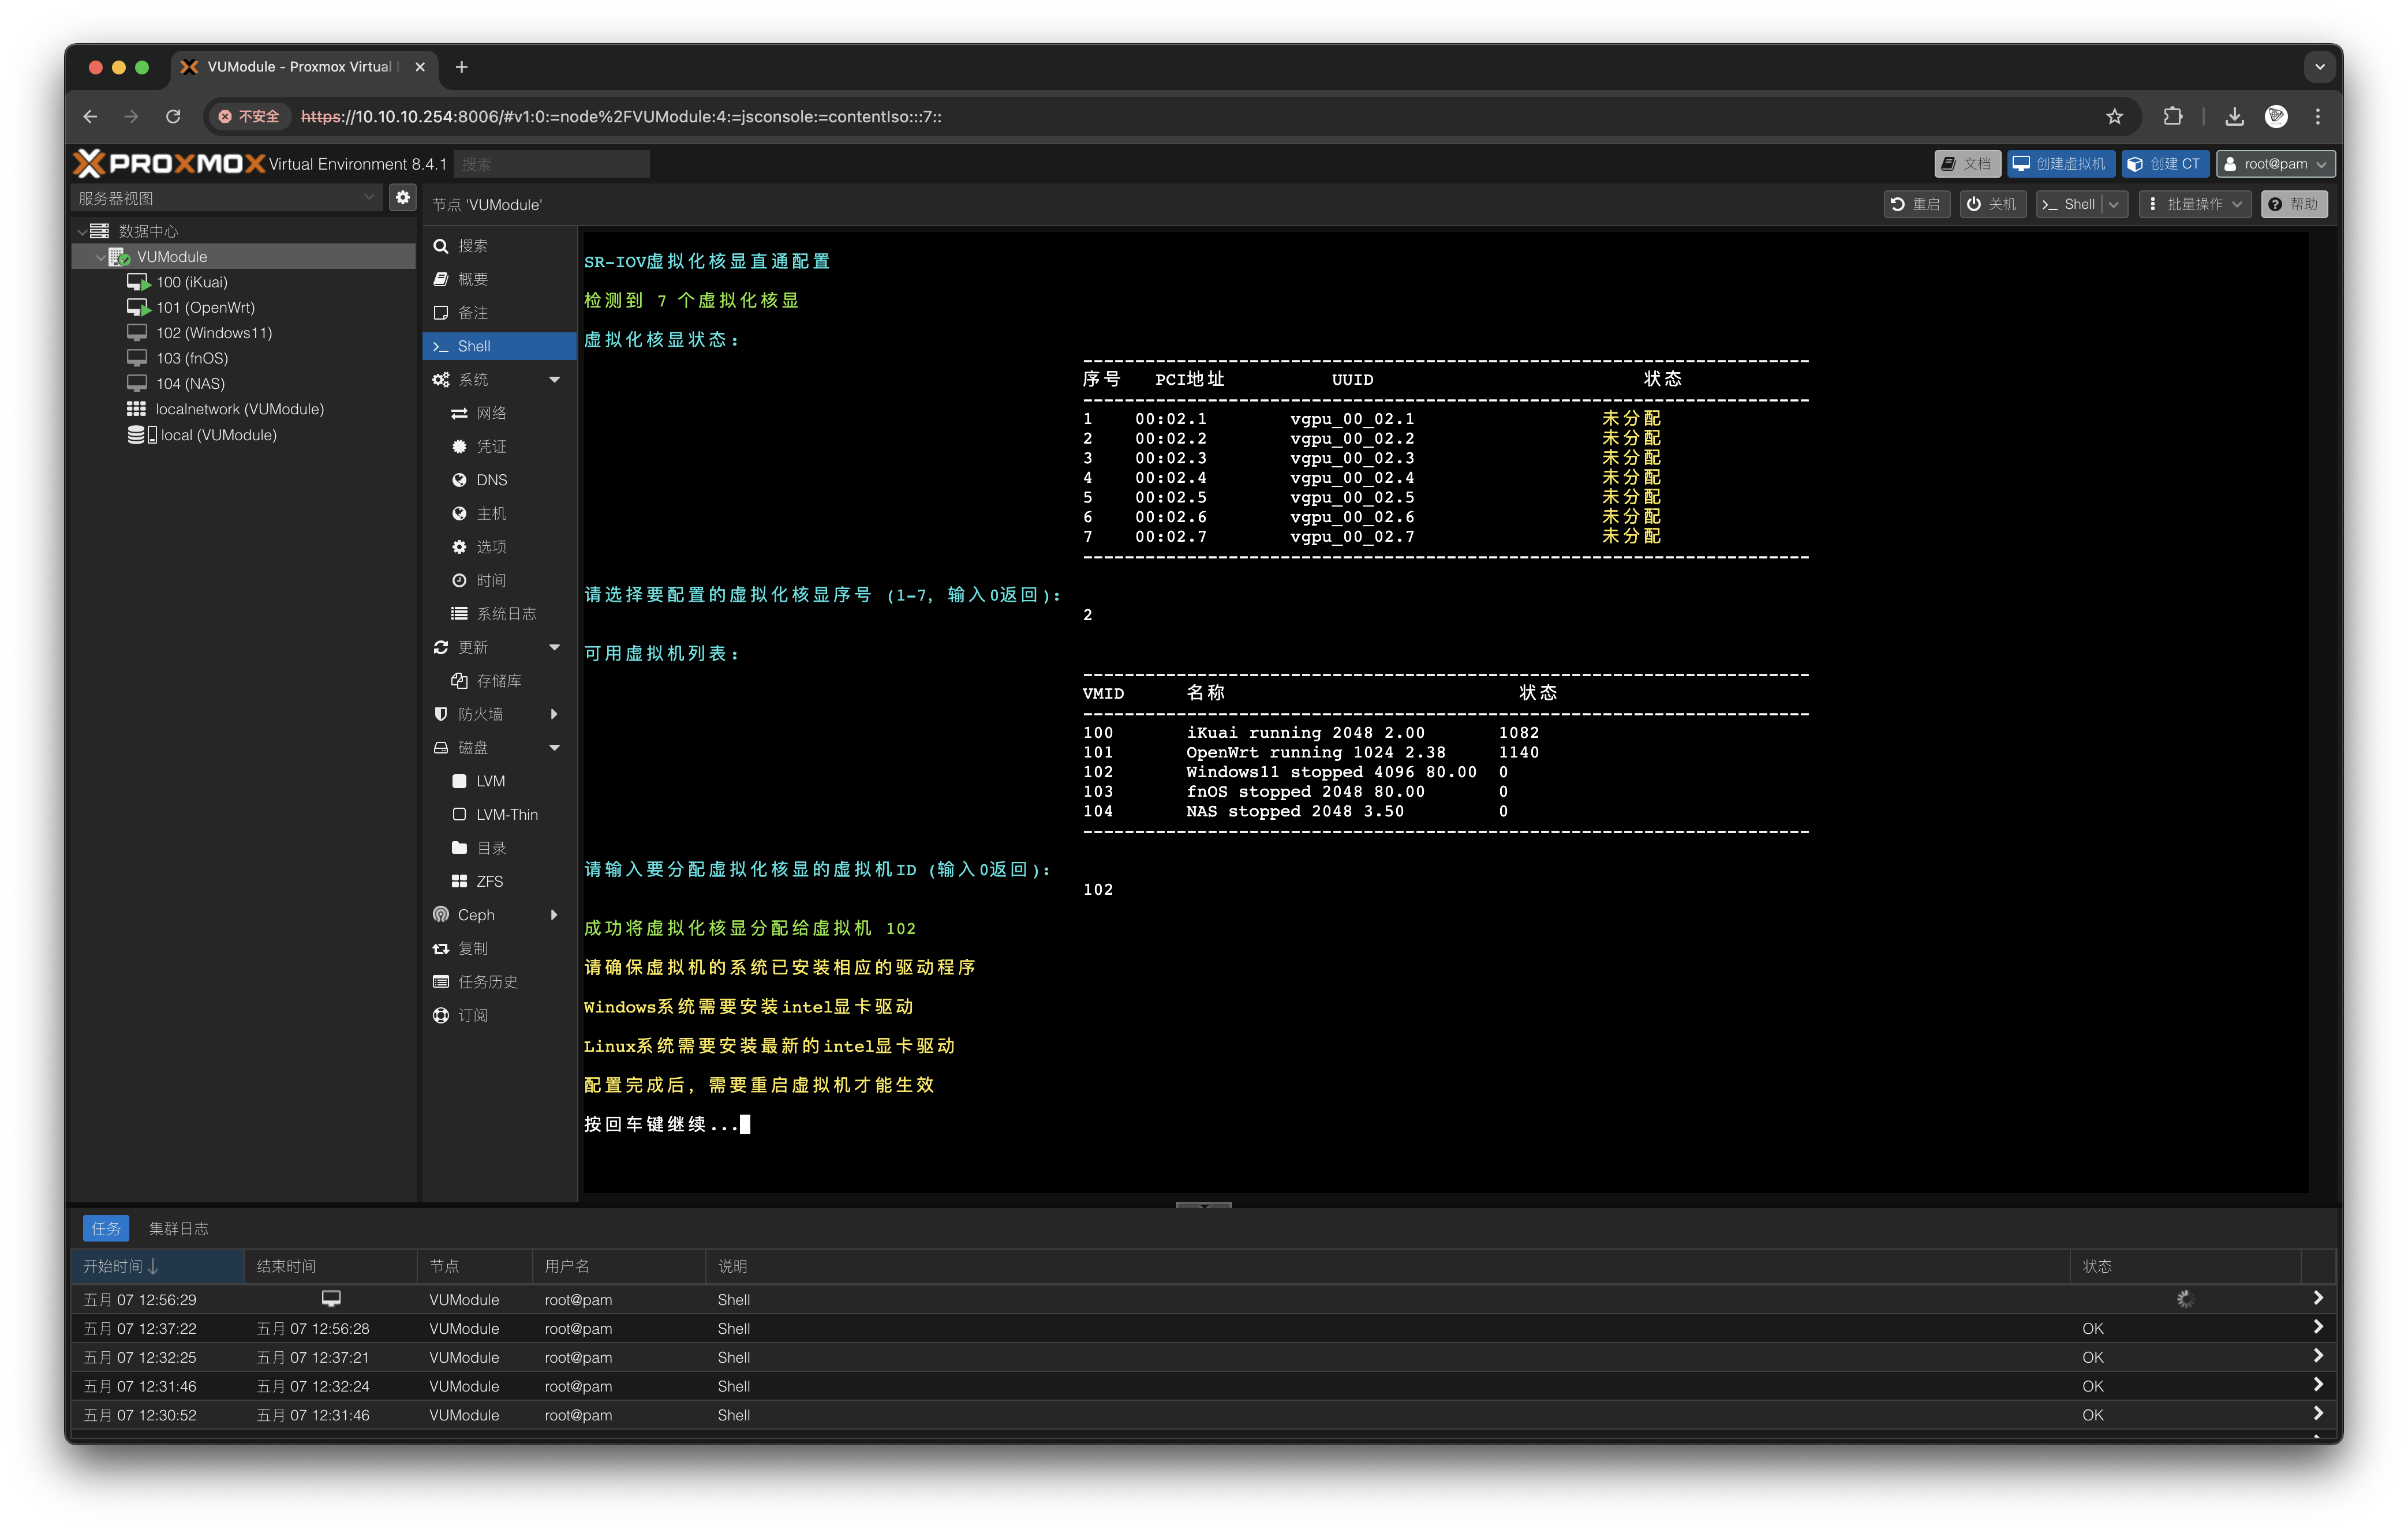
Task: Select the 102 (Windows11) virtual machine
Action: coord(214,333)
